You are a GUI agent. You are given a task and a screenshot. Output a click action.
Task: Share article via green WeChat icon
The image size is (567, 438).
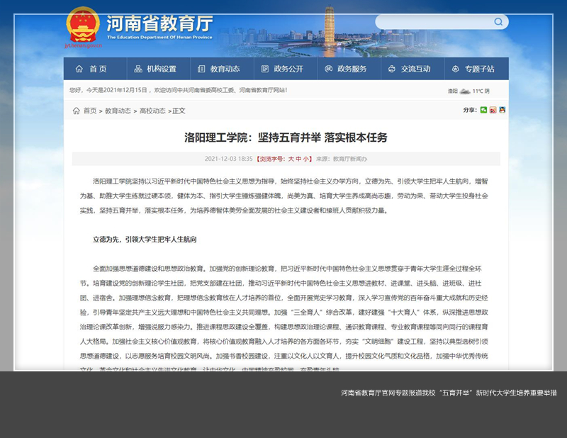coord(483,110)
